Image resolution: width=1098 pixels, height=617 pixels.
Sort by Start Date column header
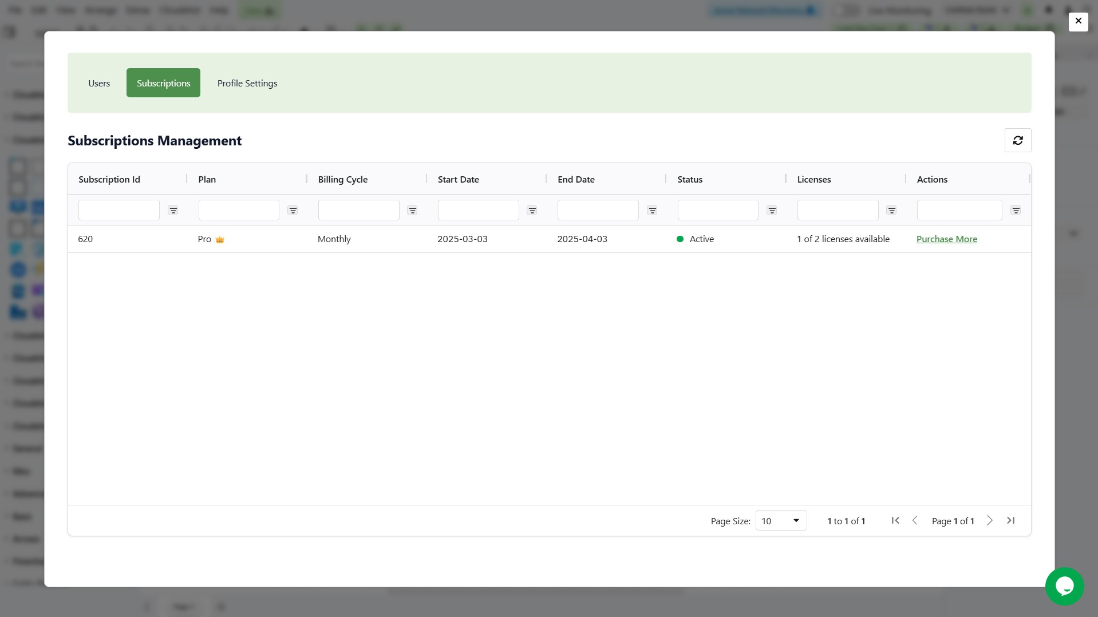pos(459,179)
